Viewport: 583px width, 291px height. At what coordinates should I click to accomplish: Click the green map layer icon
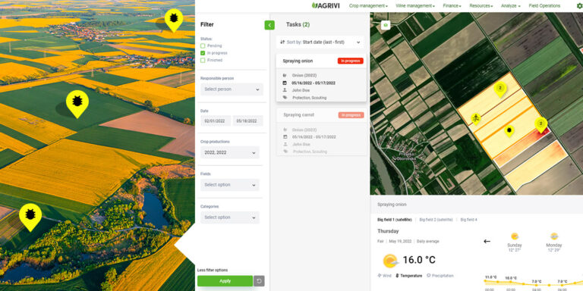click(386, 25)
